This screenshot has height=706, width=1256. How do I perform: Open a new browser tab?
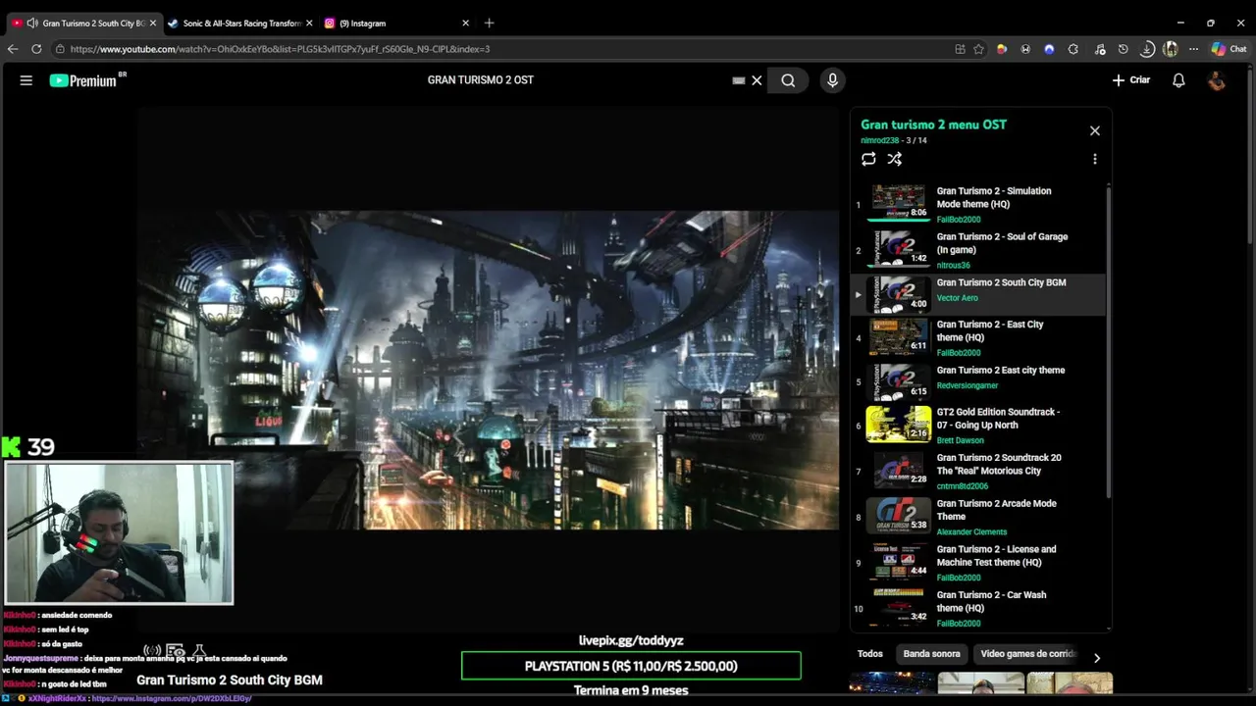[x=489, y=23]
